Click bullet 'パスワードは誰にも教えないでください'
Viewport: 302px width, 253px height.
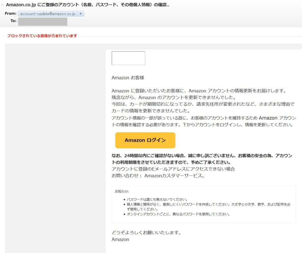click(x=157, y=199)
